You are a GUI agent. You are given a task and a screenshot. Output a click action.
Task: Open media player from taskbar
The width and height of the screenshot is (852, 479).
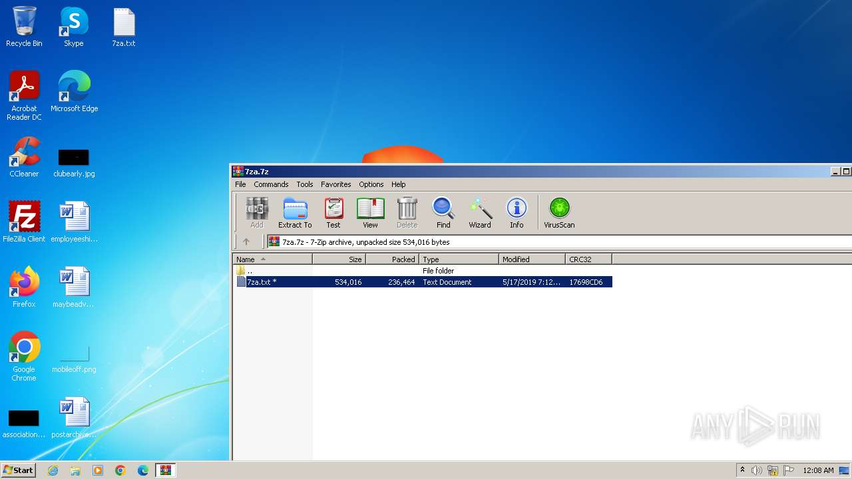(x=98, y=470)
